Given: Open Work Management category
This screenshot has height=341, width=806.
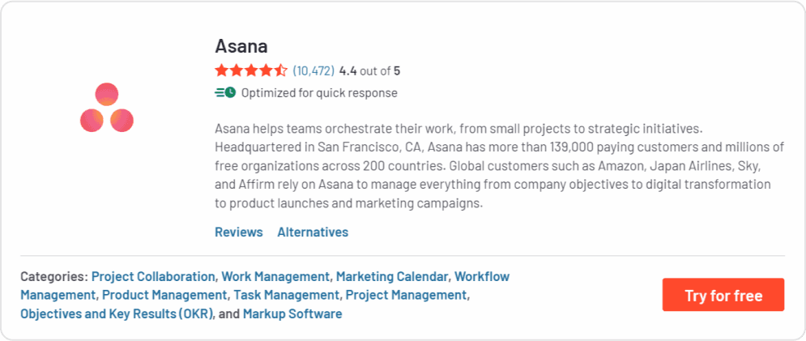Looking at the screenshot, I should 275,276.
